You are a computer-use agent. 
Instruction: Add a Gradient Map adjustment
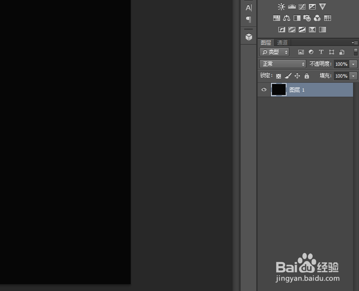tap(323, 29)
